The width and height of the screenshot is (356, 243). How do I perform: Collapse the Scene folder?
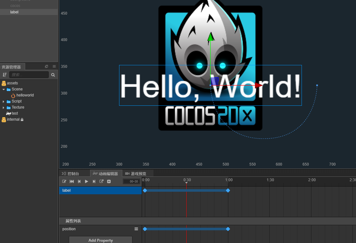click(4, 89)
